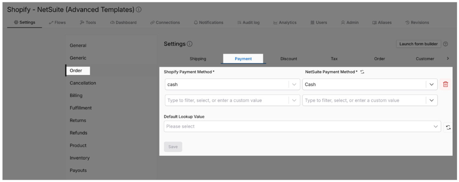This screenshot has height=182, width=459.
Task: Switch to the Discount settings tab
Action: (289, 59)
